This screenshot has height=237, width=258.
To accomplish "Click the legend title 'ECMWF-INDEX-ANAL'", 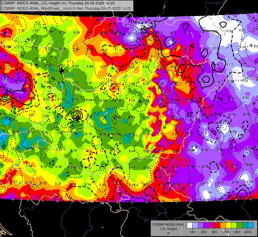I will point(168,225).
